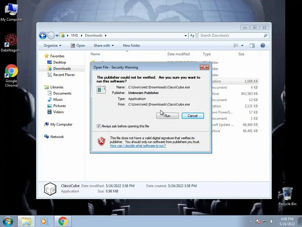The height and width of the screenshot is (227, 302).
Task: Open the Pictures library
Action: pos(60,106)
